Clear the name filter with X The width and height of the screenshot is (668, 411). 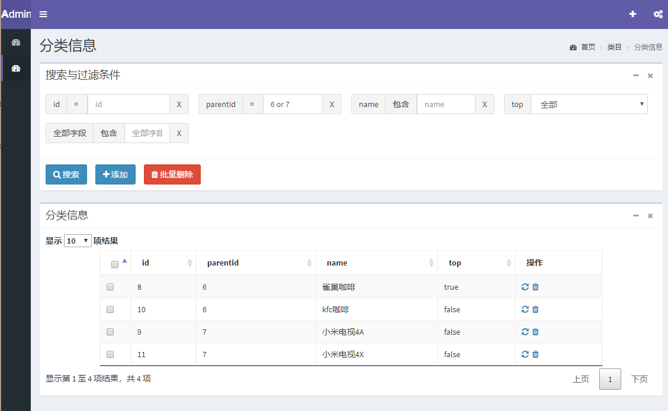(484, 104)
